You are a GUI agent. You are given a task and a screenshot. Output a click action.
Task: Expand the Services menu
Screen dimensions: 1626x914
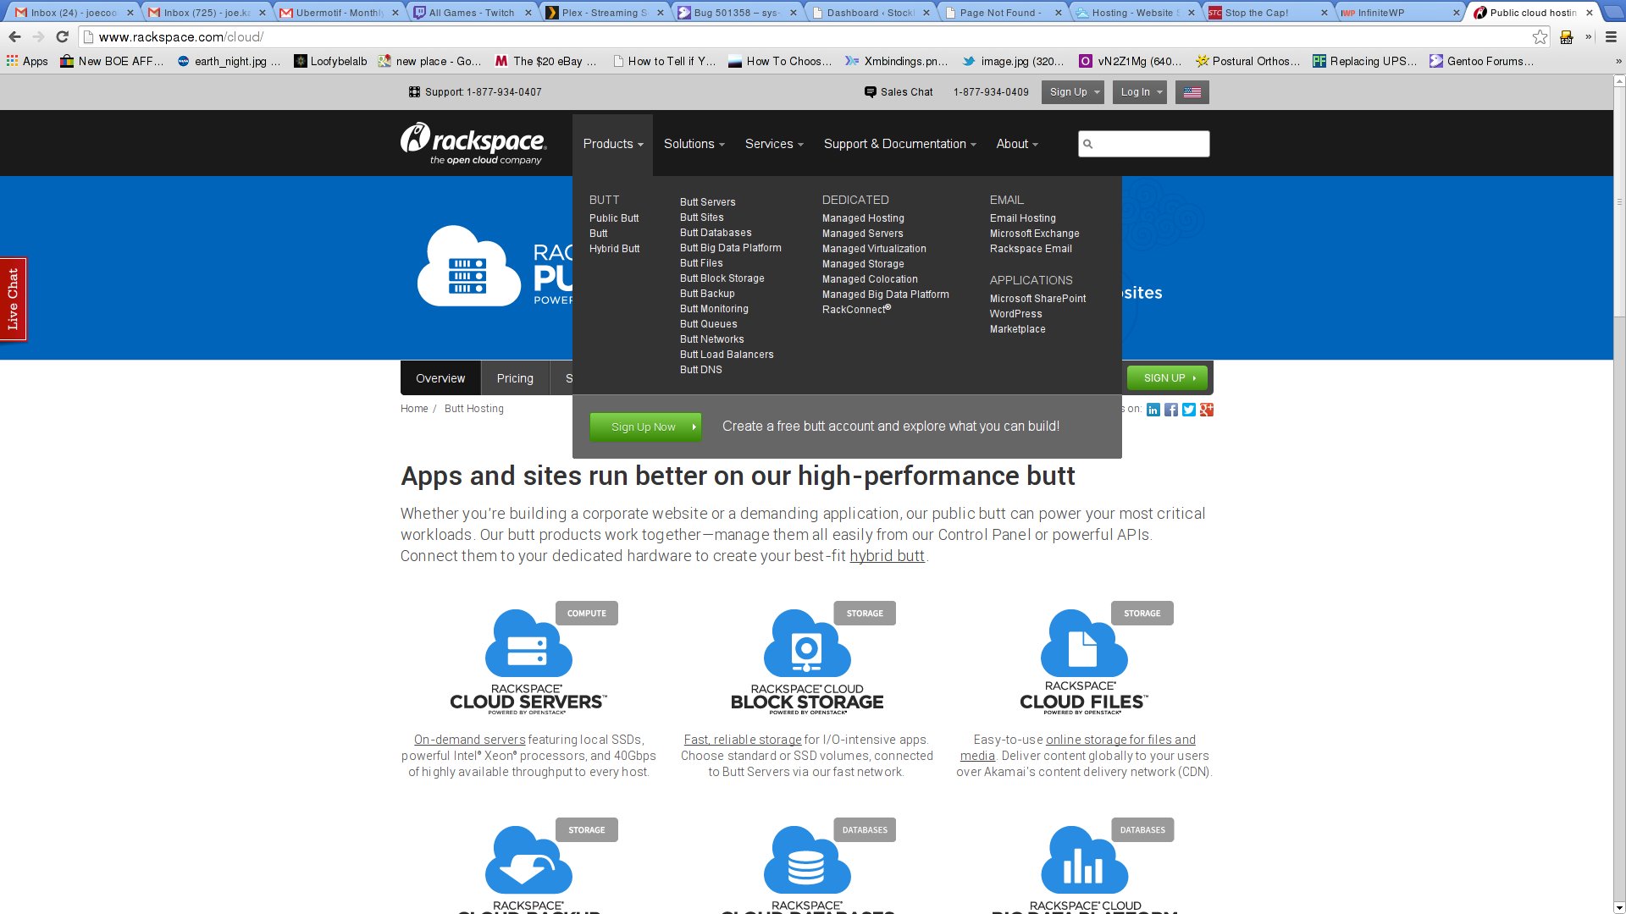(774, 144)
